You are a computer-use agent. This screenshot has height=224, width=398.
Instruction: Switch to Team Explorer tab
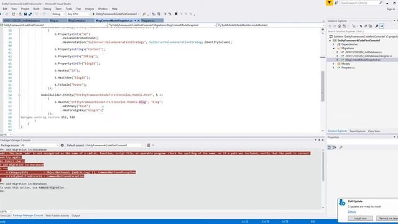coord(358,131)
